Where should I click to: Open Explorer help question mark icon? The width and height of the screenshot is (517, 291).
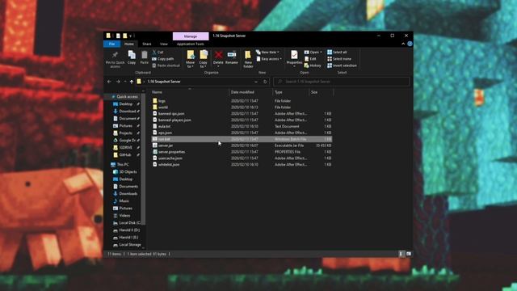(410, 44)
